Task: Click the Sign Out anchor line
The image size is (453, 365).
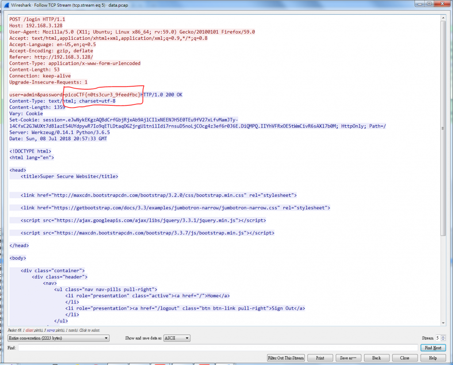Action: (x=185, y=308)
